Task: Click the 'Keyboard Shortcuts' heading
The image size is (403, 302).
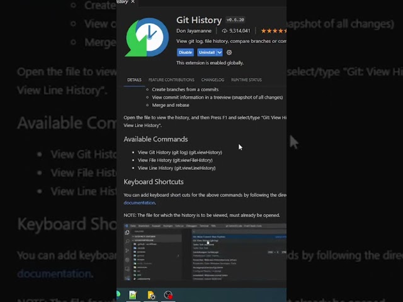Action: point(154,182)
